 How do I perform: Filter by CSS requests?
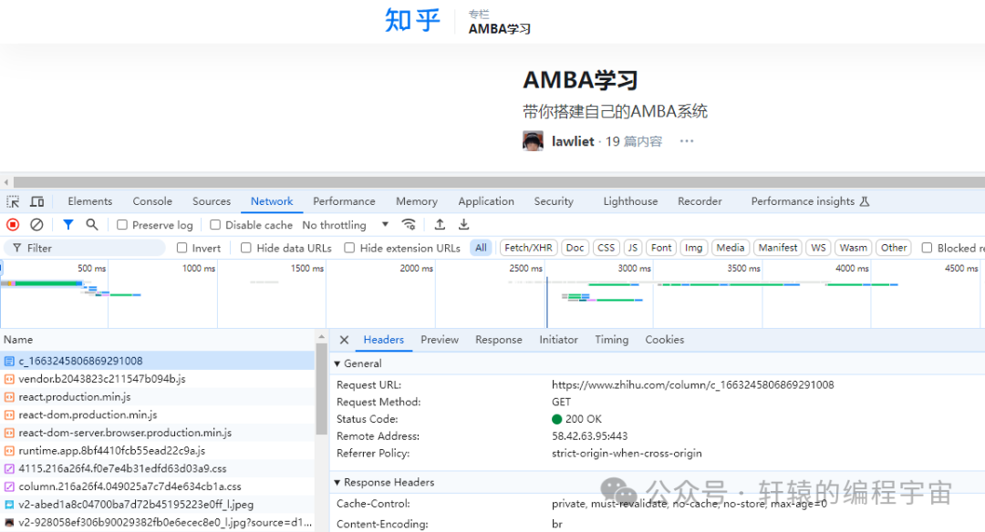pyautogui.click(x=607, y=248)
